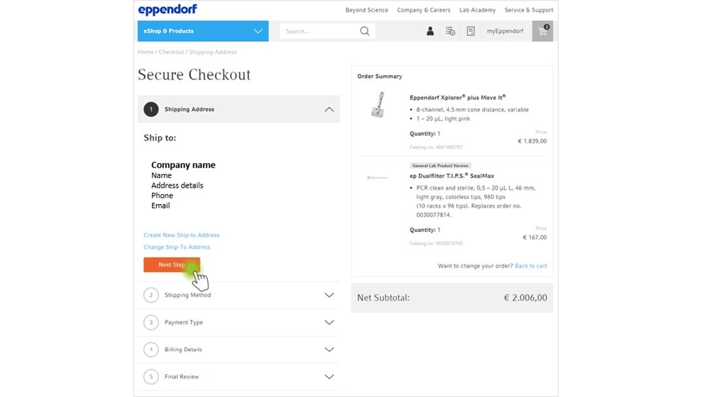Click the price € 1.839,00
This screenshot has height=397, width=705.
[x=533, y=141]
